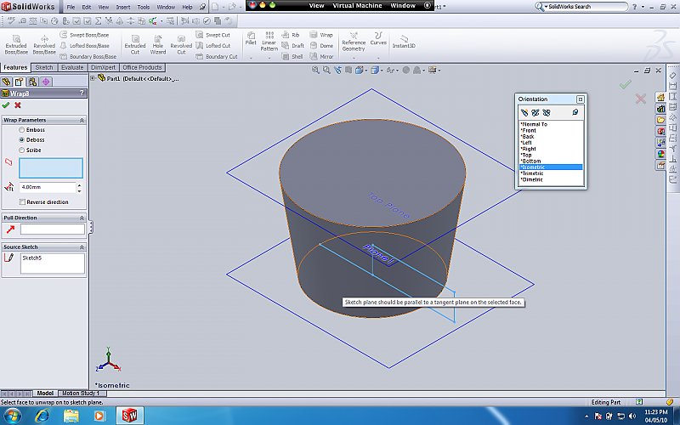Click the Pull Direction input field
Viewport: 680px width, 425px height.
(x=52, y=229)
